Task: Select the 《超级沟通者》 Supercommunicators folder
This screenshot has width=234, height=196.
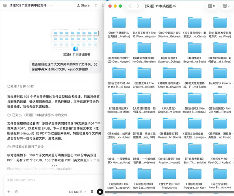Action: [x=169, y=48]
